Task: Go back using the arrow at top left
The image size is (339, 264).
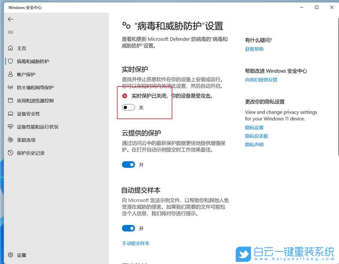Action: point(10,19)
